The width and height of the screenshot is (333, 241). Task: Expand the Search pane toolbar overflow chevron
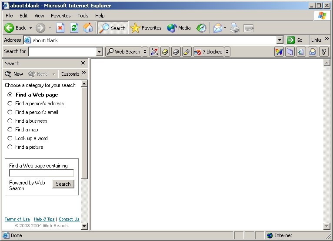[84, 73]
